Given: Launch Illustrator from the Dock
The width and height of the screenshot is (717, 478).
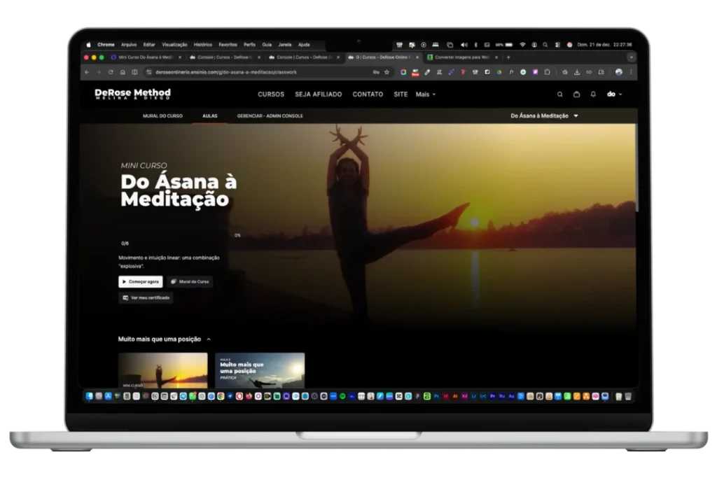Looking at the screenshot, I should coord(455,396).
